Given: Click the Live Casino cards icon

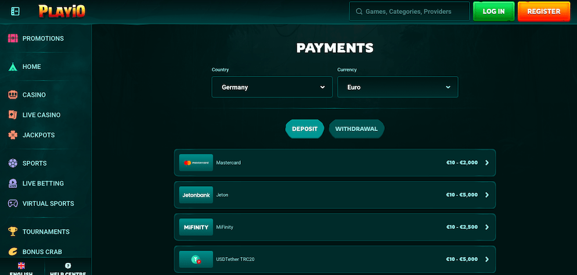Looking at the screenshot, I should pyautogui.click(x=13, y=115).
